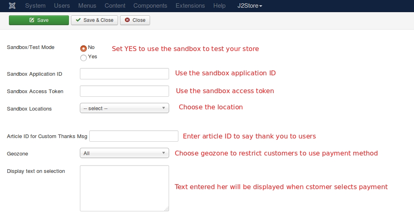
Task: Open the Components menu
Action: tap(150, 6)
